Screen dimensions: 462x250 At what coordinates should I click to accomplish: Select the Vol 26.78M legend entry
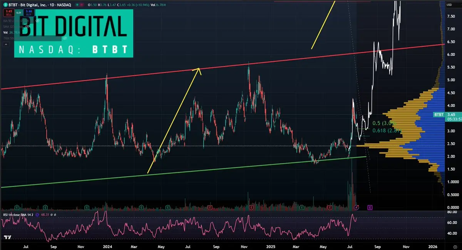[x=11, y=32]
